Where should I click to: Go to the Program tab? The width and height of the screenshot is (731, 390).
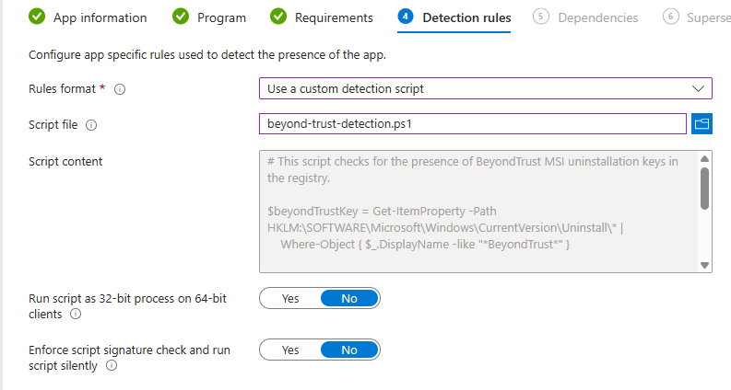click(x=209, y=17)
